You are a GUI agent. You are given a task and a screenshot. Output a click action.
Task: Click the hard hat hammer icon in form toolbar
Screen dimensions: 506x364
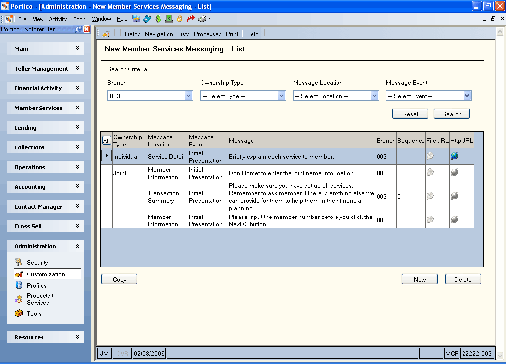click(x=107, y=34)
